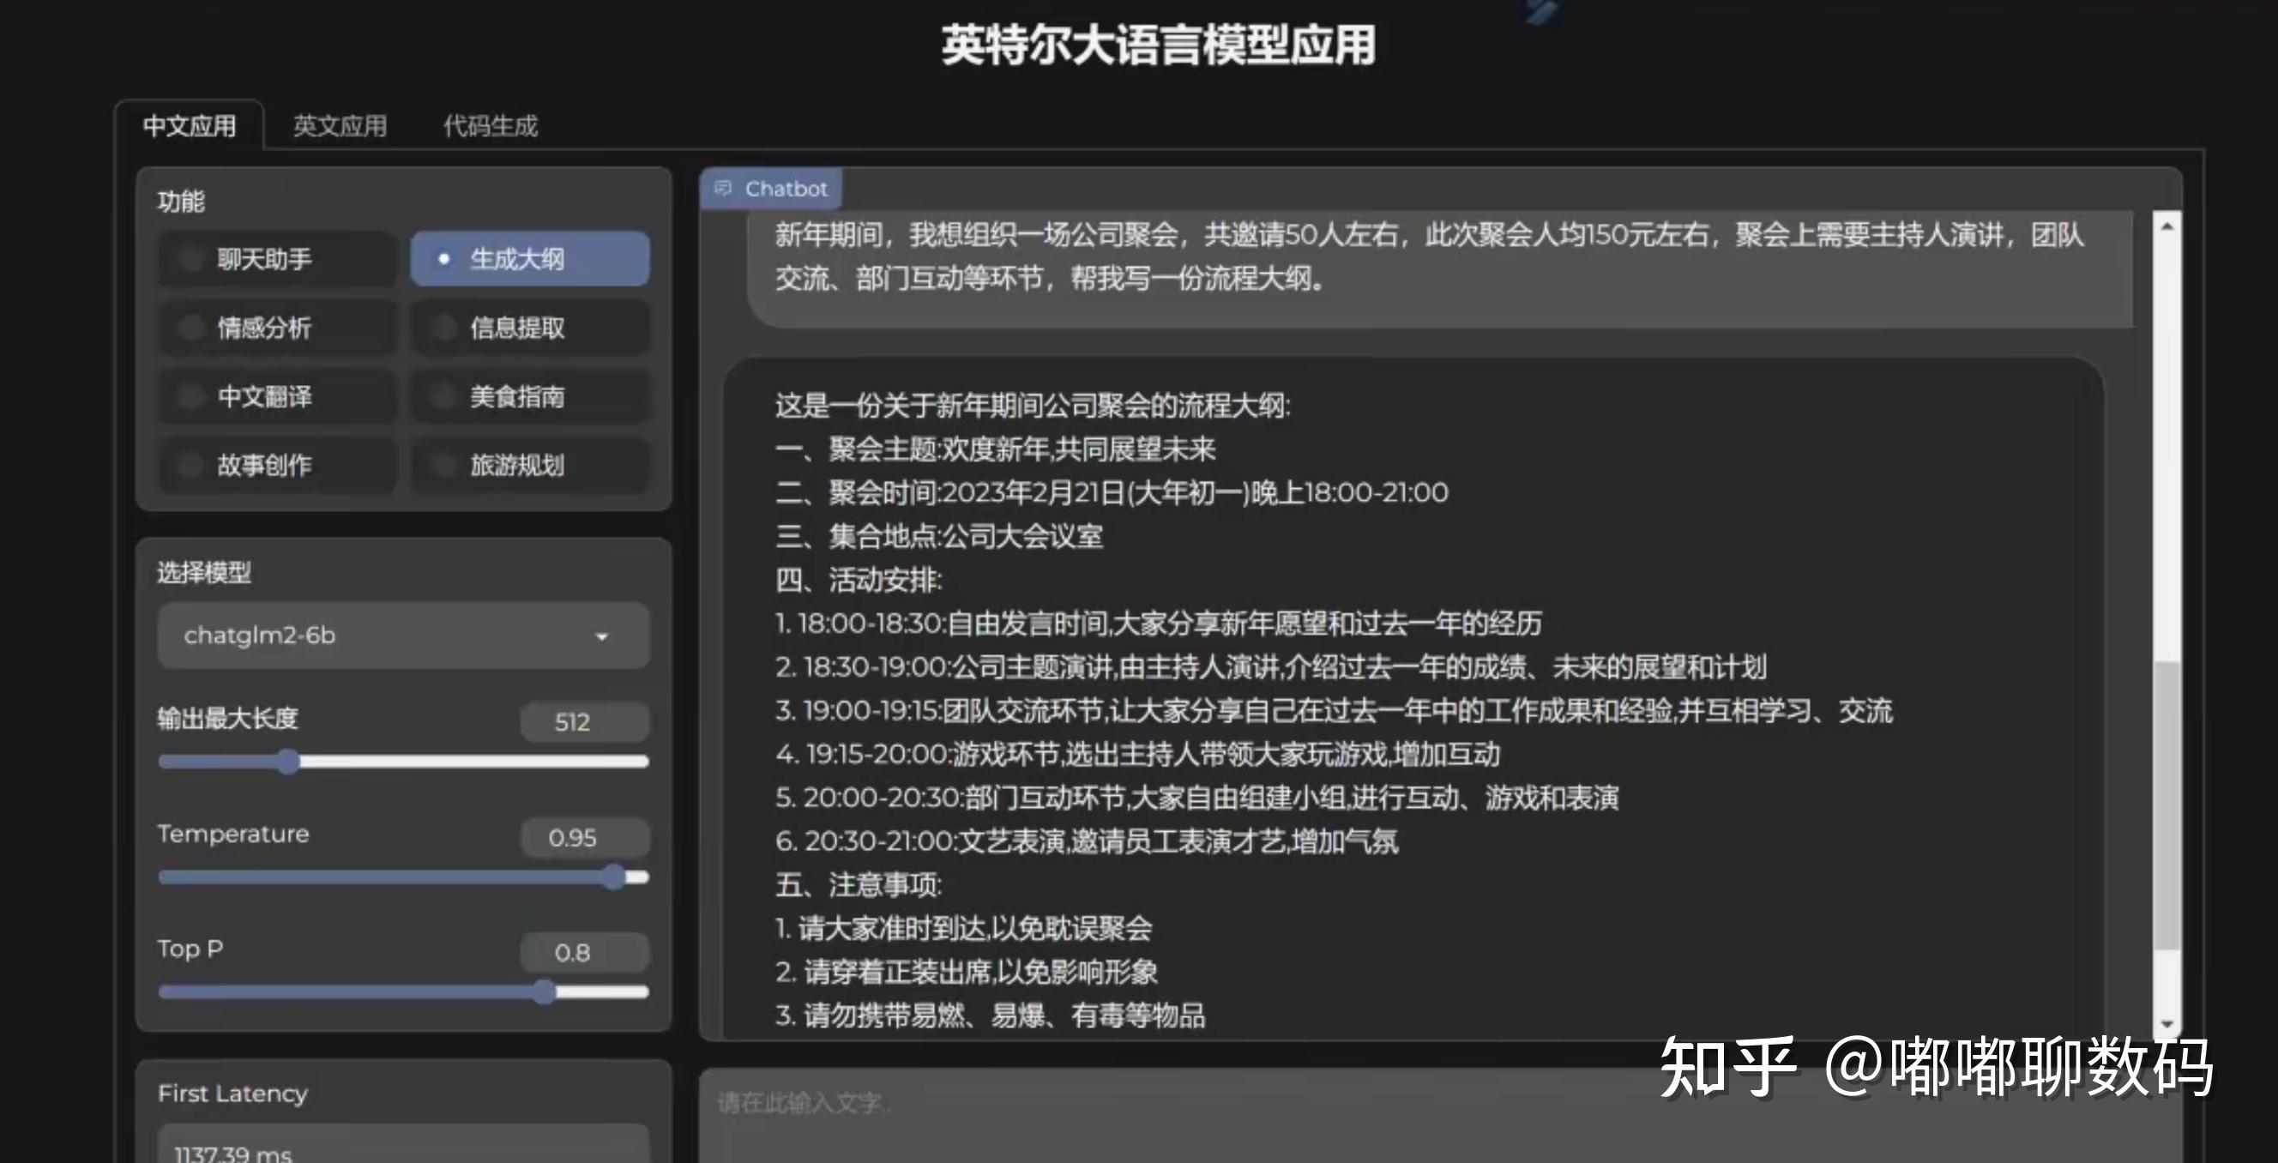Switch to the 英文应用 tab

340,125
